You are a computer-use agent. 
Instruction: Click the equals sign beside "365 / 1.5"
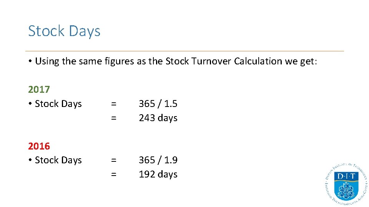pos(113,104)
